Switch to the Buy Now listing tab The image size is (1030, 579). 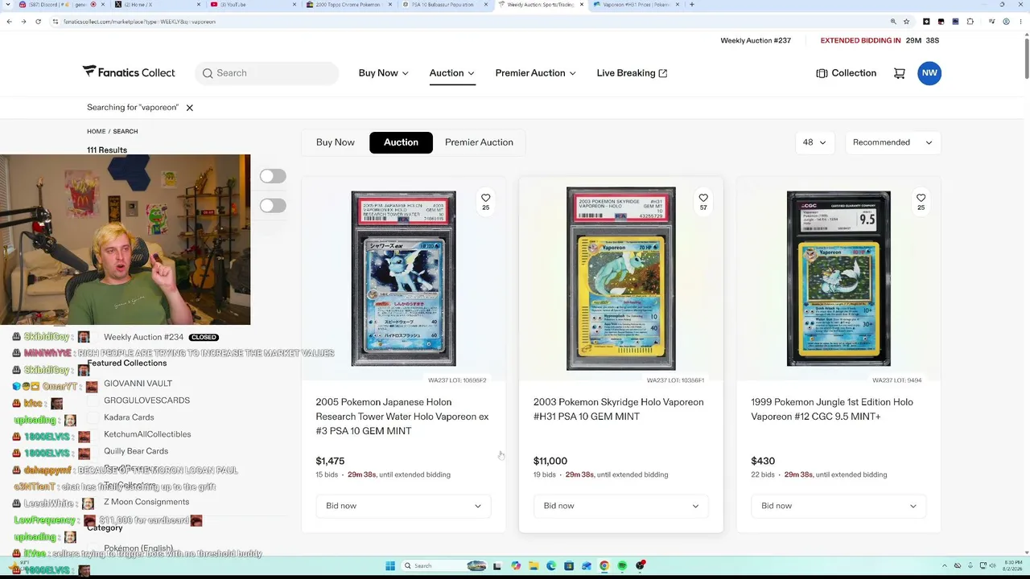[x=336, y=142]
